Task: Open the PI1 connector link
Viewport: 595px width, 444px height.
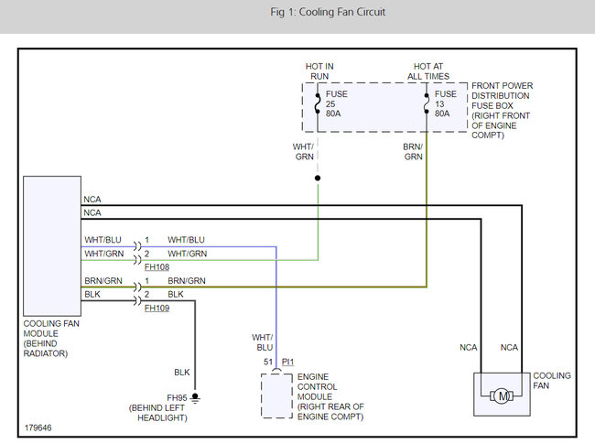Action: [x=287, y=362]
